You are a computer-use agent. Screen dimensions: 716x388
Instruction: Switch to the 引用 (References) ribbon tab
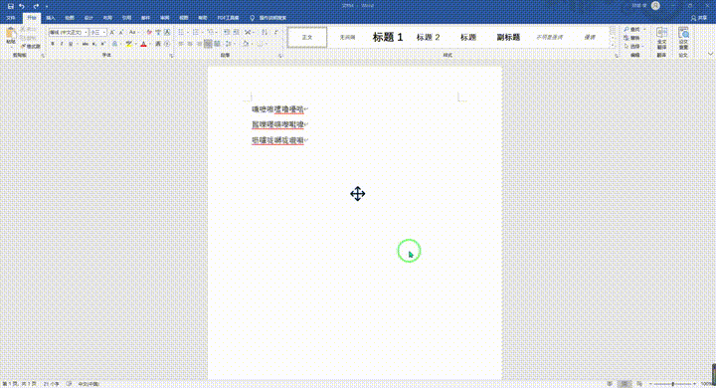pyautogui.click(x=126, y=18)
